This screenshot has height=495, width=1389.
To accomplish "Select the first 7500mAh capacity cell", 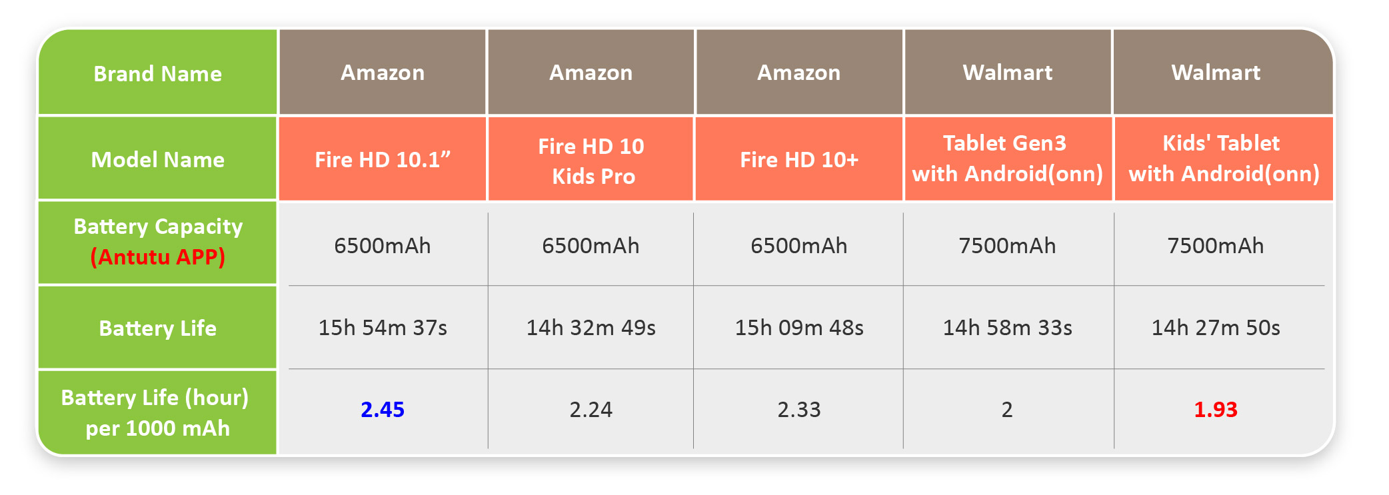I will (x=1007, y=246).
